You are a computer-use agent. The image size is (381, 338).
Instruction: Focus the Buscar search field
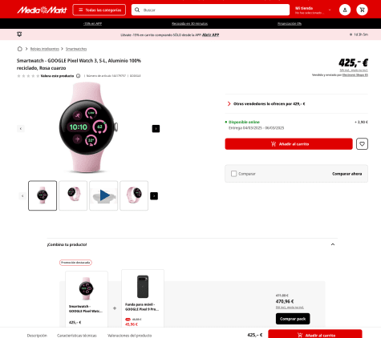pyautogui.click(x=210, y=10)
